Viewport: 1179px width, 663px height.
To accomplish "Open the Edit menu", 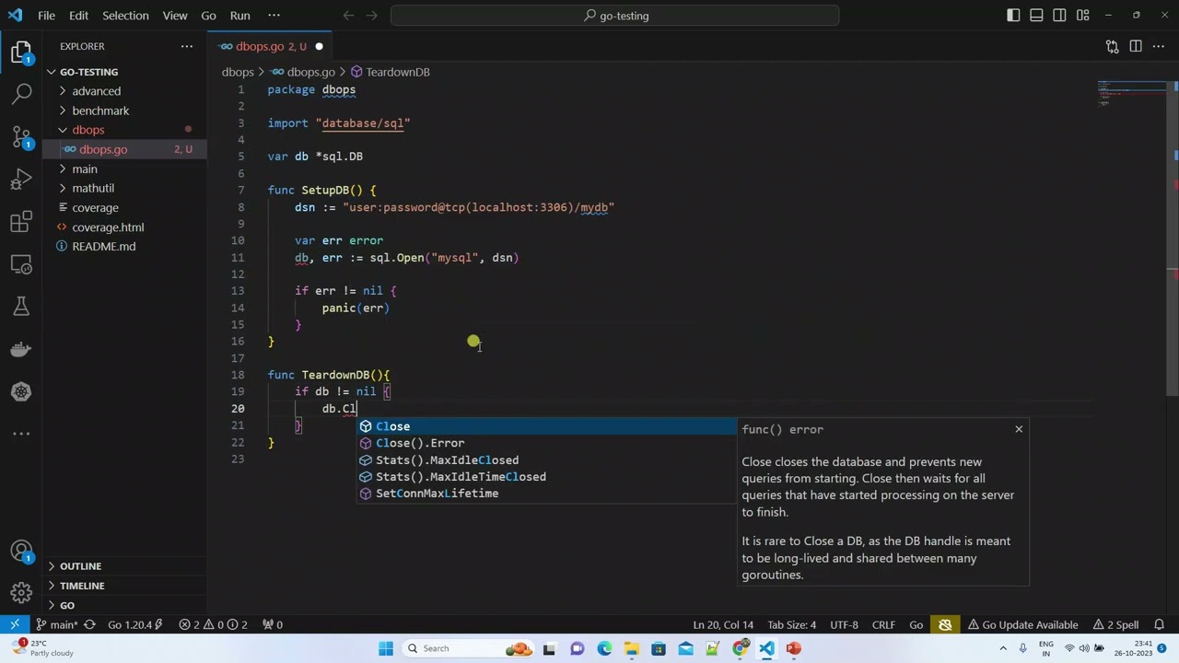I will [x=78, y=16].
